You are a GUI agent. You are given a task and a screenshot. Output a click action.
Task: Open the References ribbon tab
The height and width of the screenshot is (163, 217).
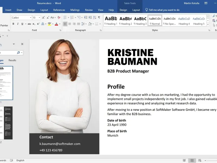tap(59, 10)
